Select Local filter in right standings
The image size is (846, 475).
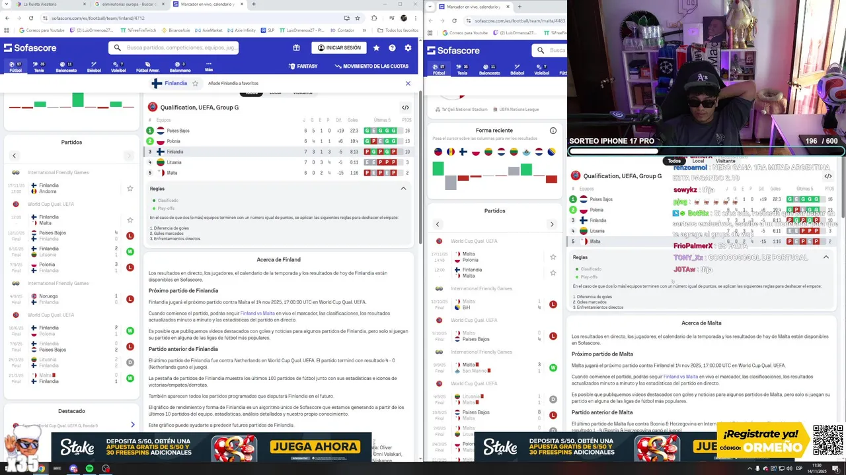tap(698, 161)
